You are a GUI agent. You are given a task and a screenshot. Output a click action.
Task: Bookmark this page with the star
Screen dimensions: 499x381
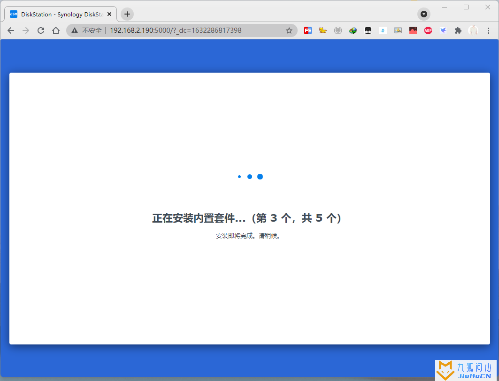(x=289, y=30)
